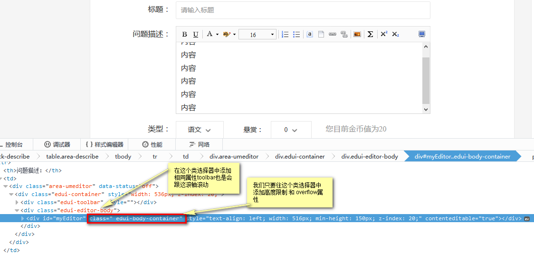The height and width of the screenshot is (253, 534).
Task: Click the ev event badge on myEditor row
Action: pyautogui.click(x=527, y=219)
